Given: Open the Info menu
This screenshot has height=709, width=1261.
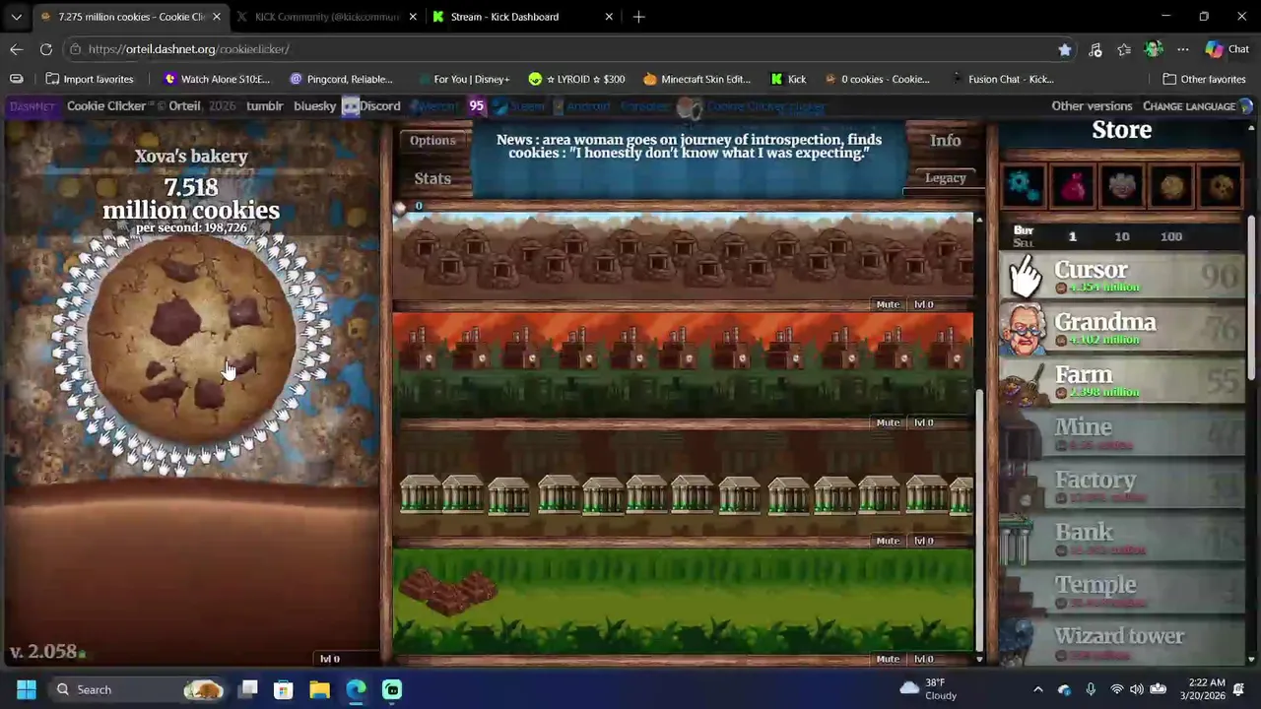Looking at the screenshot, I should coord(945,141).
